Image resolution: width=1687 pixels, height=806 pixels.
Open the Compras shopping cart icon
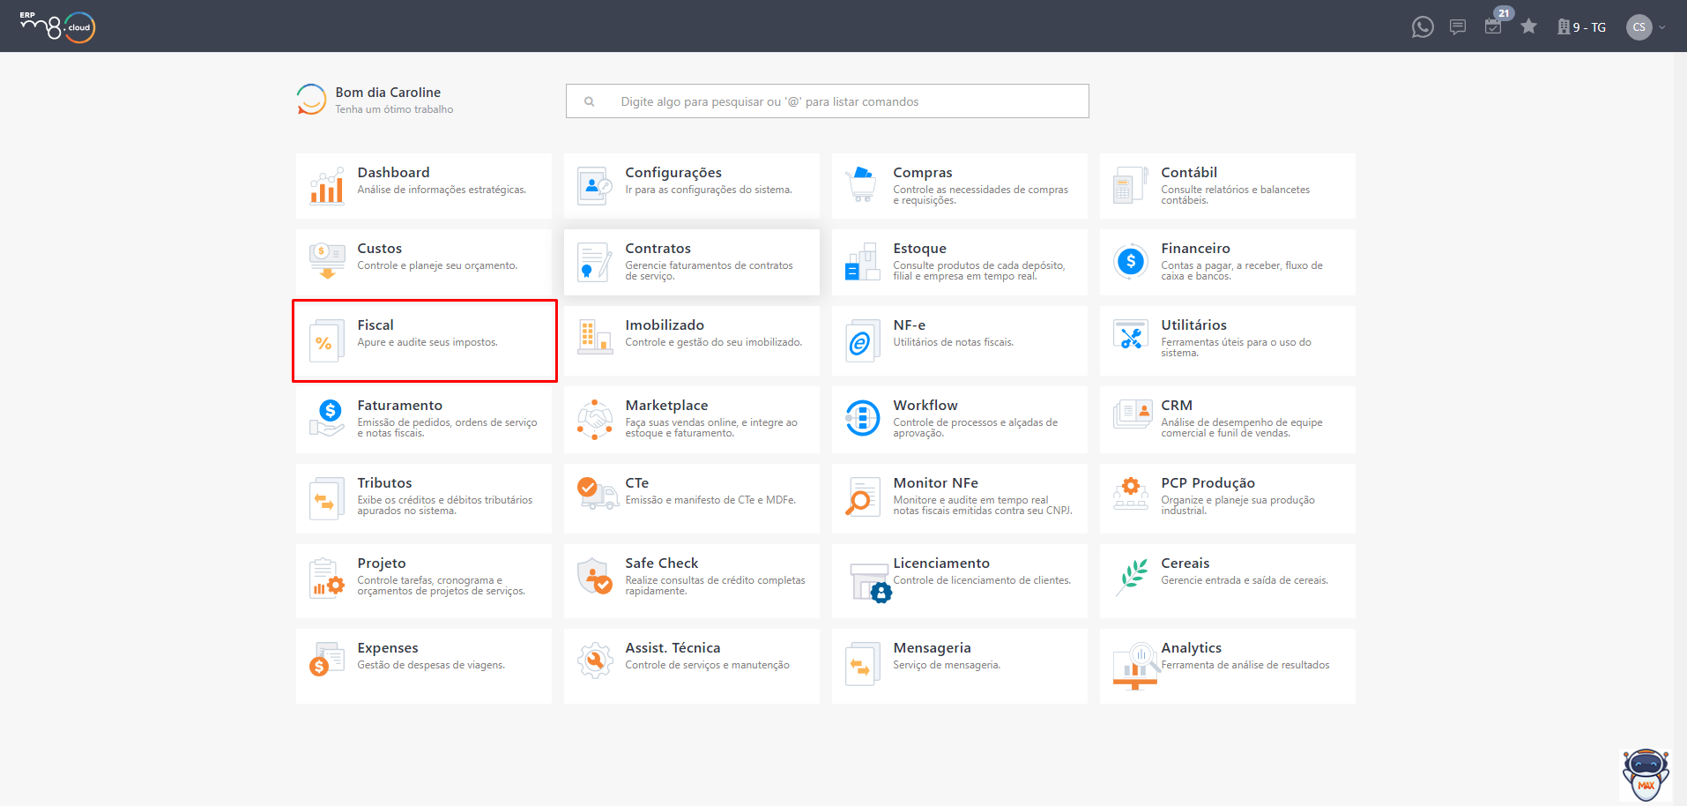tap(863, 184)
